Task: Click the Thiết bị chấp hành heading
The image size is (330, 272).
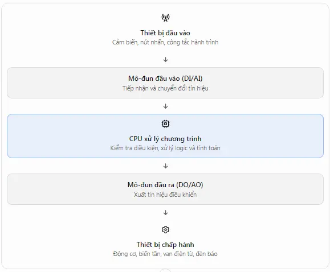Action: click(165, 245)
